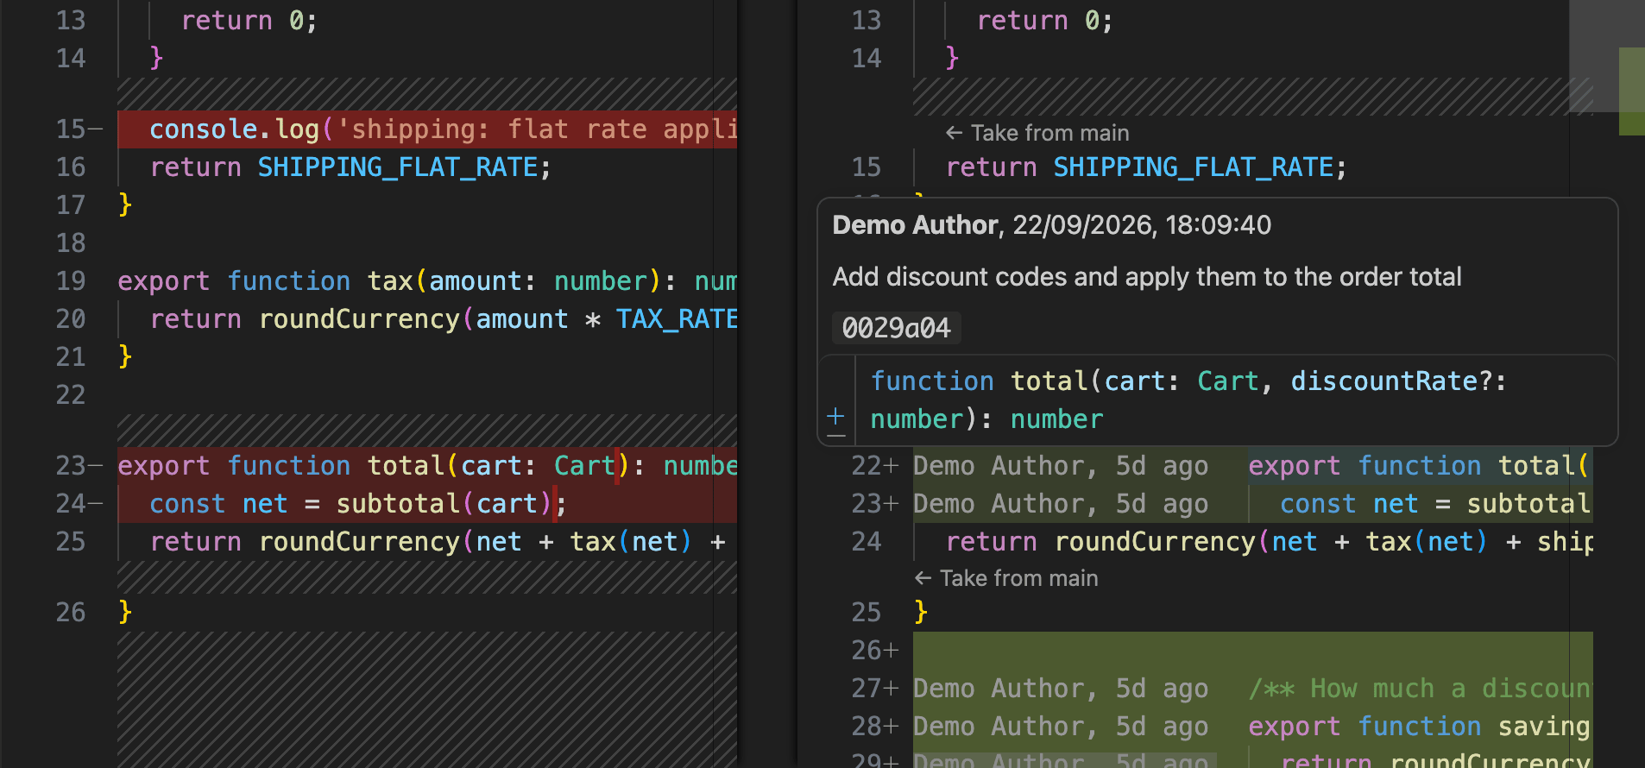Click 'export function tax(amount' on left line 19
Screen dimensions: 1645x768
coord(319,281)
